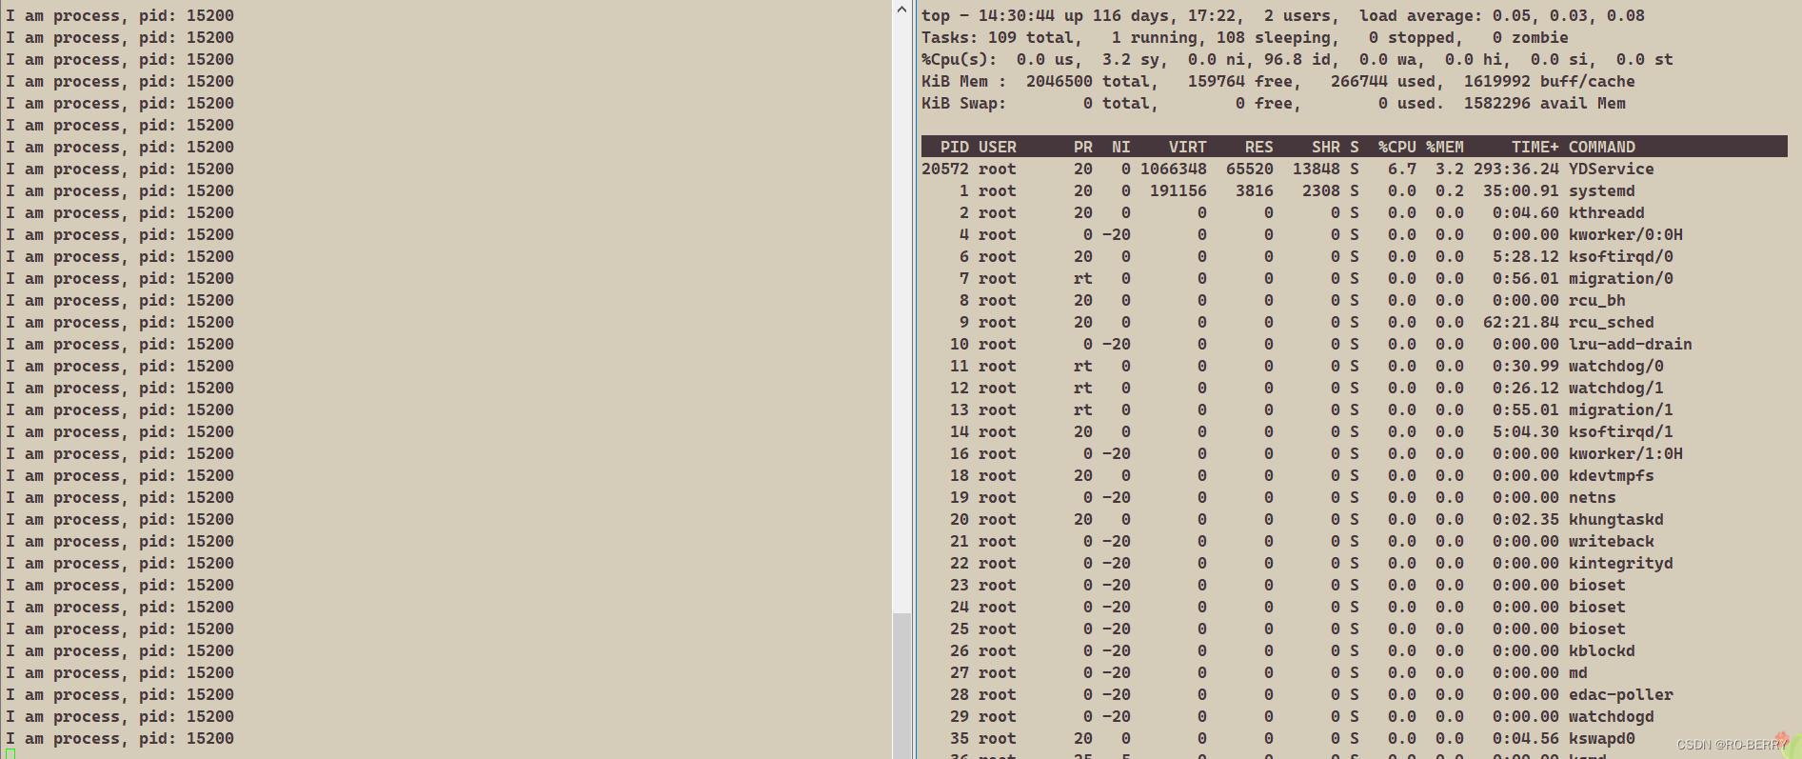The height and width of the screenshot is (759, 1802).
Task: Click the "0 zombie" count
Action: tap(1530, 37)
